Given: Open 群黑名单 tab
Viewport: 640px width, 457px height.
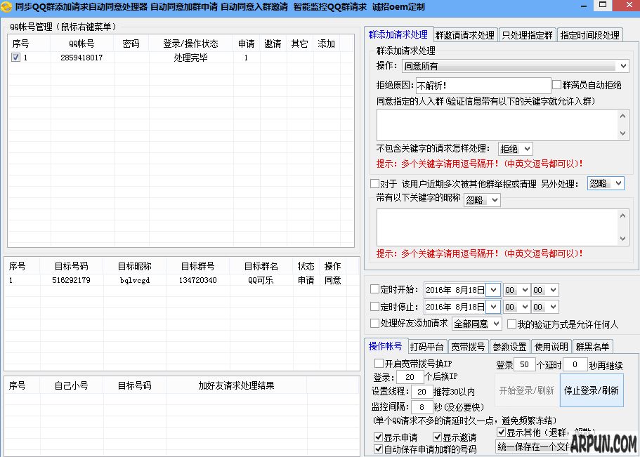Looking at the screenshot, I should pyautogui.click(x=593, y=347).
